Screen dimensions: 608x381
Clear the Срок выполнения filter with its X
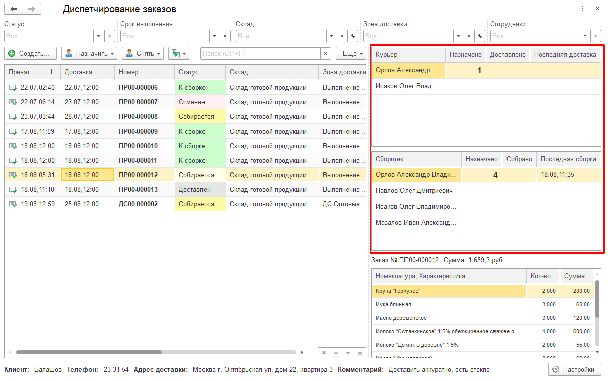click(225, 36)
